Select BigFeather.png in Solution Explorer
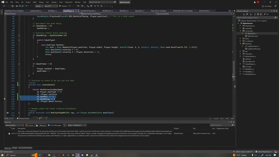The image size is (279, 157). point(252,36)
